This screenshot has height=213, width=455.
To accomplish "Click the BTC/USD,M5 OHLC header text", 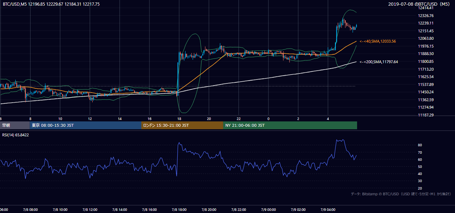I will (51, 4).
